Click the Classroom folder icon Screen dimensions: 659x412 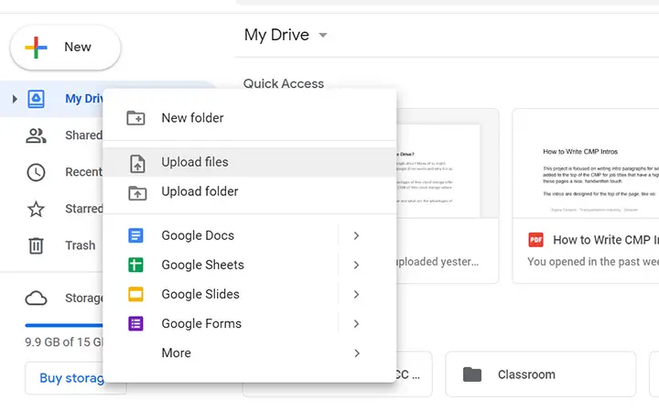(472, 374)
